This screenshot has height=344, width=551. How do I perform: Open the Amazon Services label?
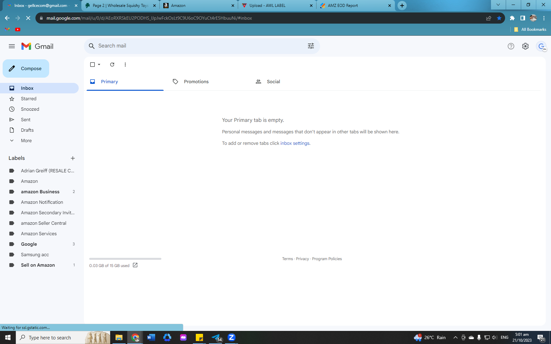tap(39, 234)
